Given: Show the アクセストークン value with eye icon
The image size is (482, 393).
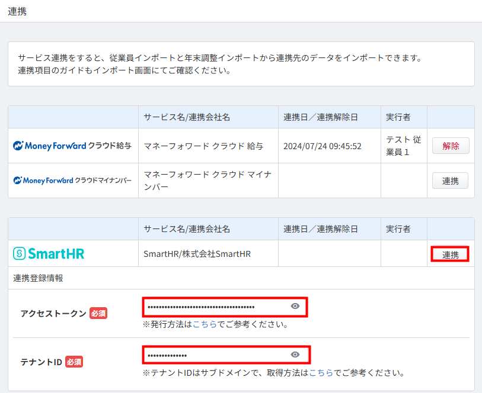Looking at the screenshot, I should coord(295,306).
